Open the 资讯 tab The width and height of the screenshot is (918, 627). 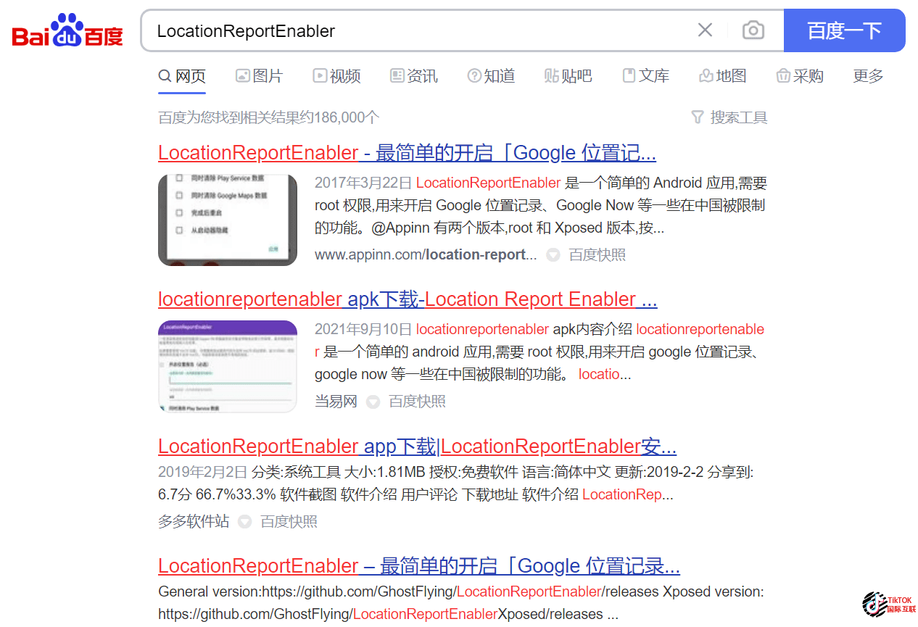tap(413, 76)
